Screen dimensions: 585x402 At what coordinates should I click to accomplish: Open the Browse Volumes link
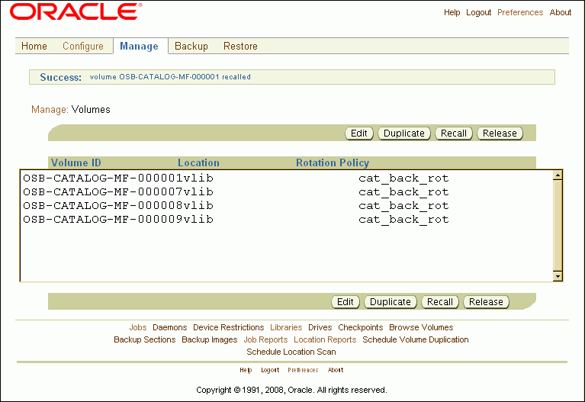[x=421, y=327]
